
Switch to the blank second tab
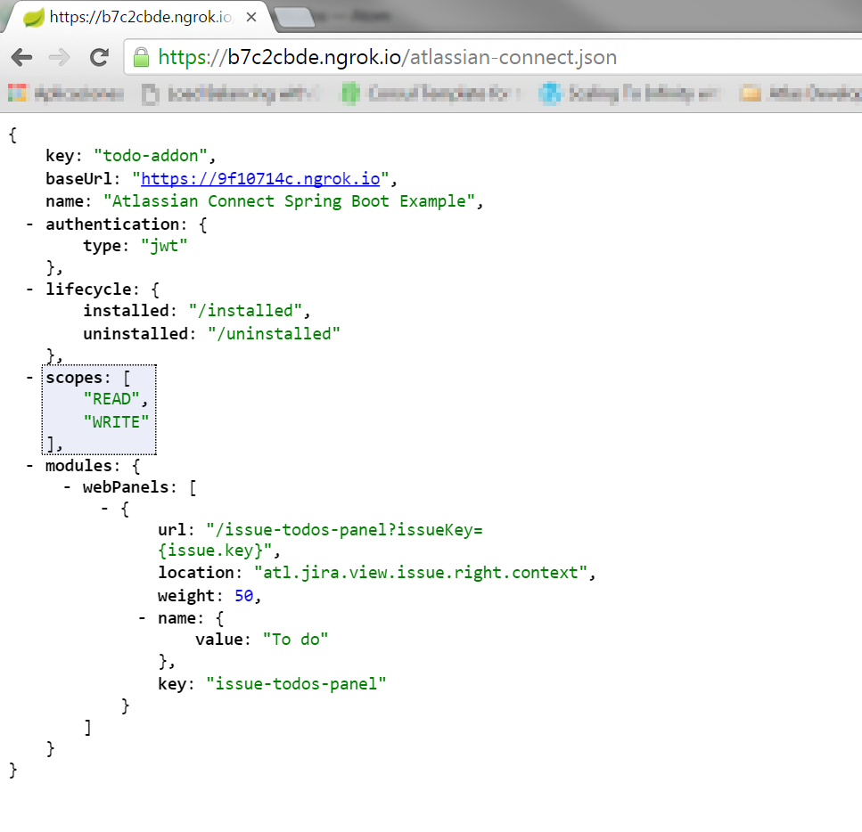pos(294,16)
